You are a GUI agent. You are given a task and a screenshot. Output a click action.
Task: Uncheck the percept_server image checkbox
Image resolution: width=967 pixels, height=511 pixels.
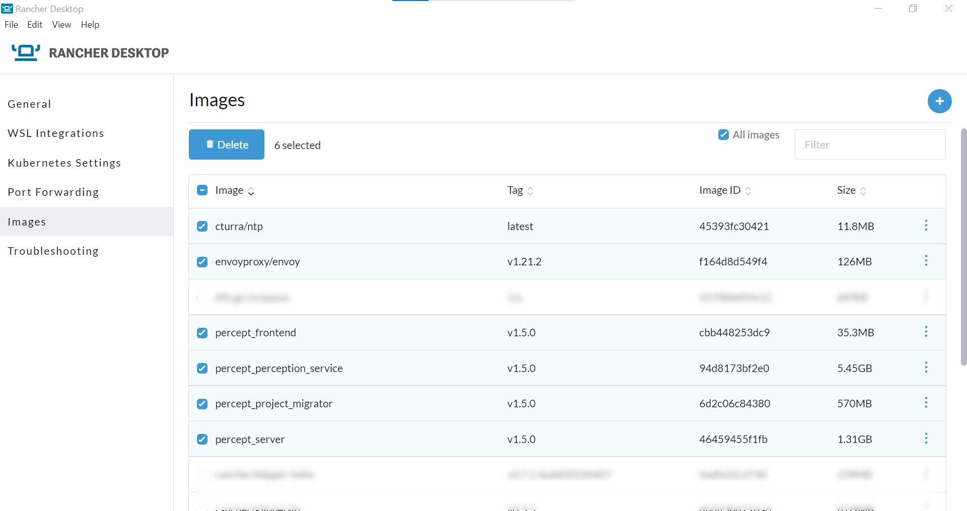tap(202, 439)
